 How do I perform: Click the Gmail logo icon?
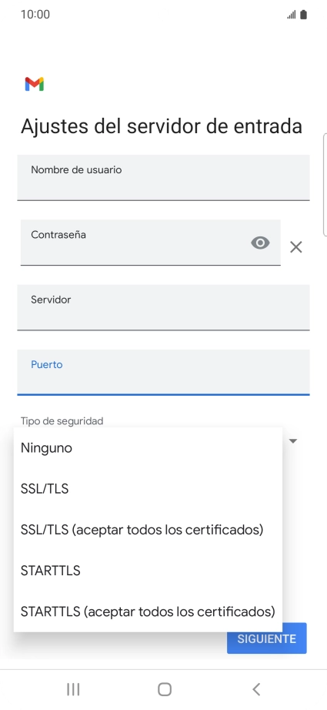coord(35,84)
